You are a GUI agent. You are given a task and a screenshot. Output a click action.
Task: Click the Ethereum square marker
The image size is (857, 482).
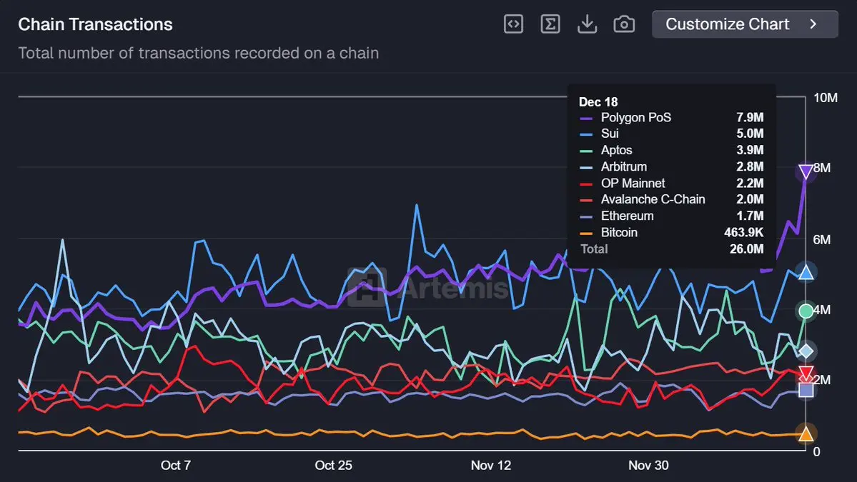(x=806, y=390)
